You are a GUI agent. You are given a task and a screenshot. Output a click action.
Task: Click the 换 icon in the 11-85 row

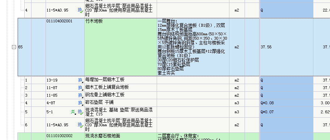[x=80, y=95]
